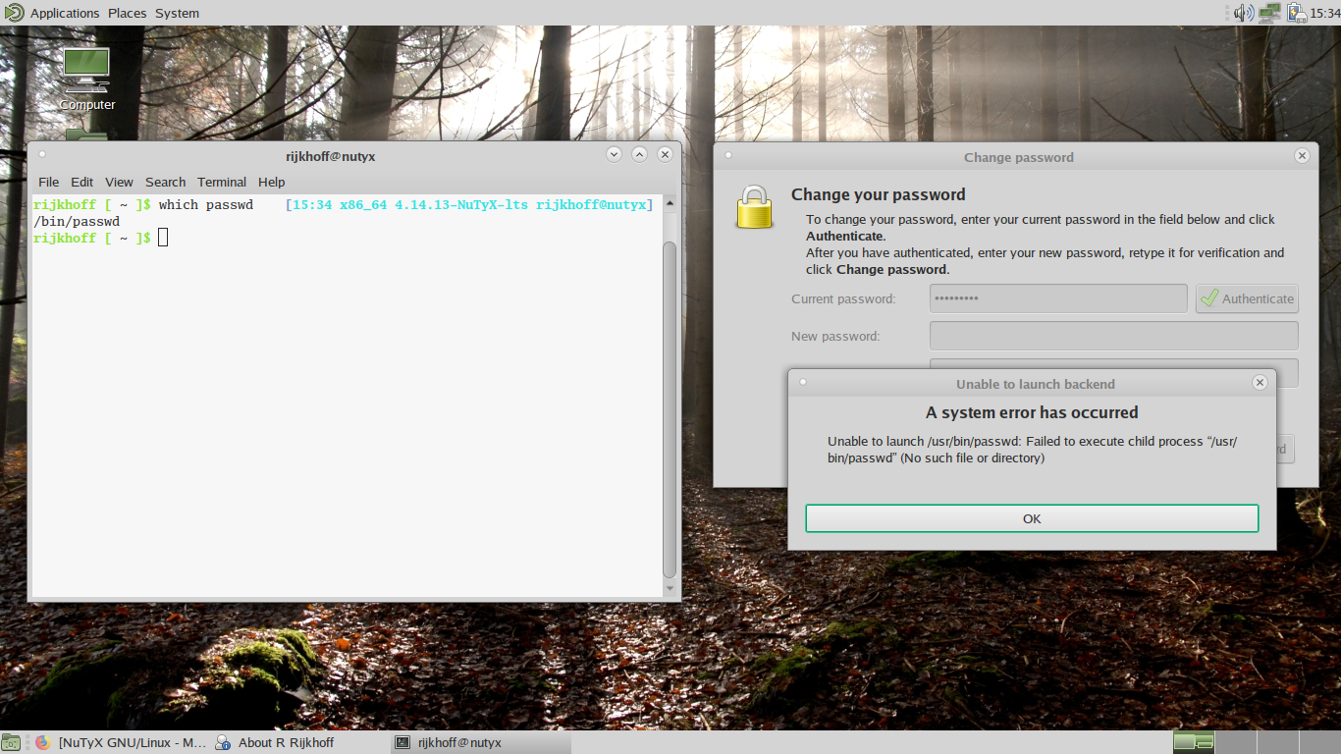Click the New password field
The width and height of the screenshot is (1341, 754).
pyautogui.click(x=1113, y=336)
